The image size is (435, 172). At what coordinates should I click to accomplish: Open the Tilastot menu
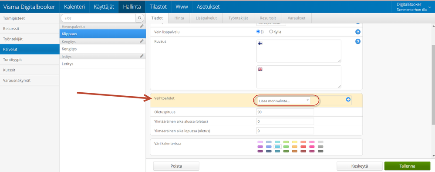tap(158, 7)
